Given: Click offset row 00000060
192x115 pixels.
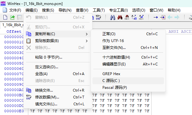Looking at the screenshot, I should tap(14, 69).
